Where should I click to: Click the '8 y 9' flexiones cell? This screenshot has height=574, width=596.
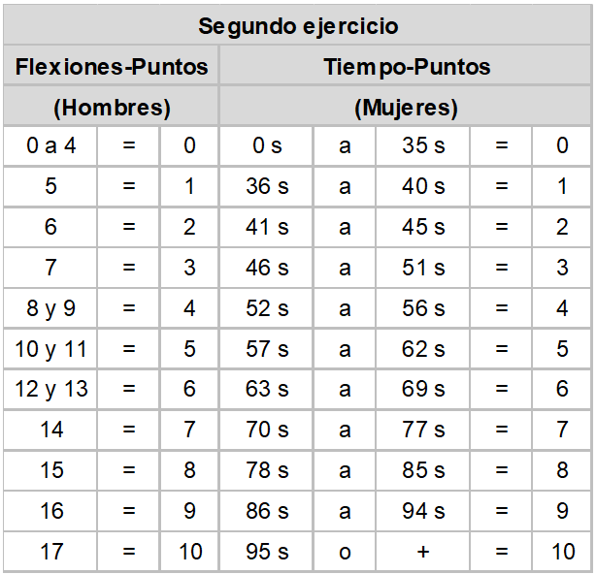[50, 308]
